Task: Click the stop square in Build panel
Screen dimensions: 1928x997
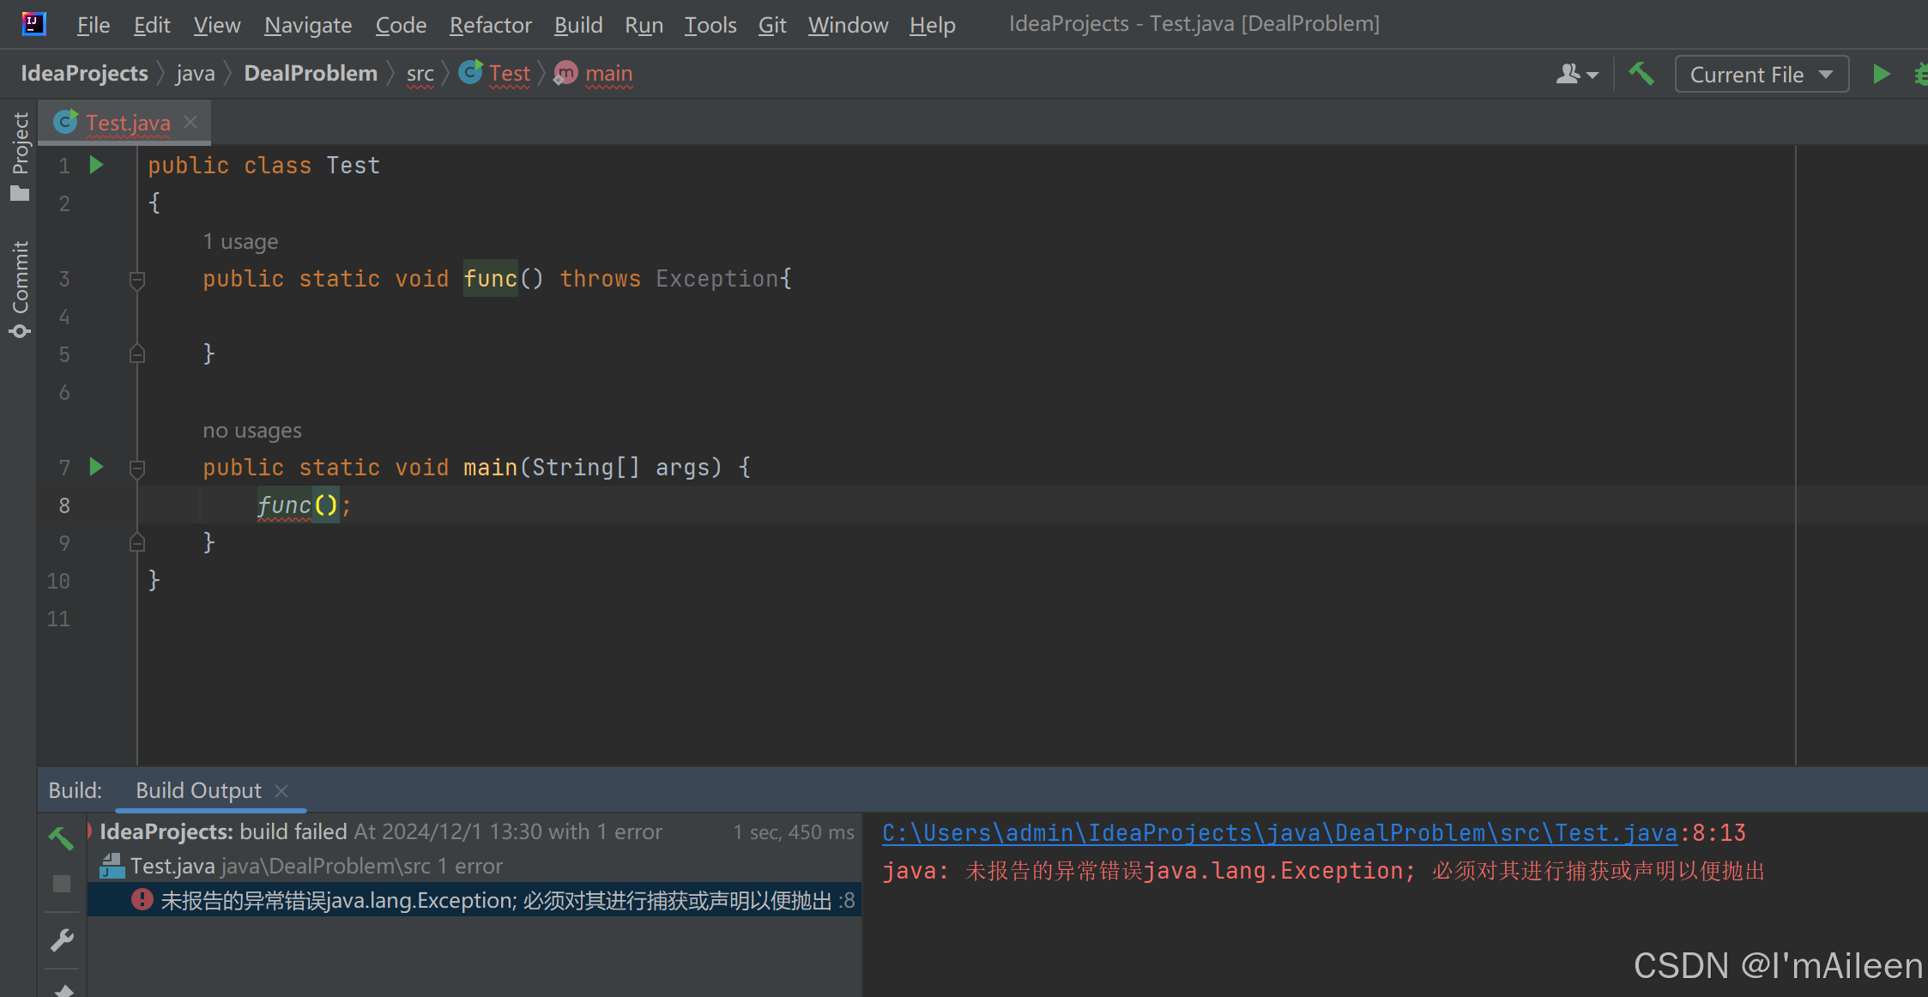Action: 61,884
